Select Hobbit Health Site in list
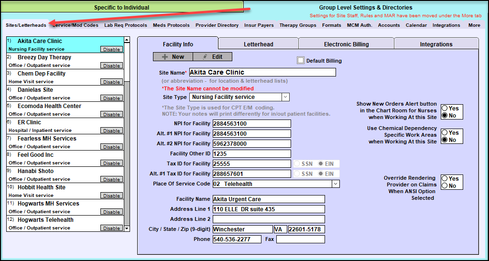489x261 pixels. click(x=42, y=187)
